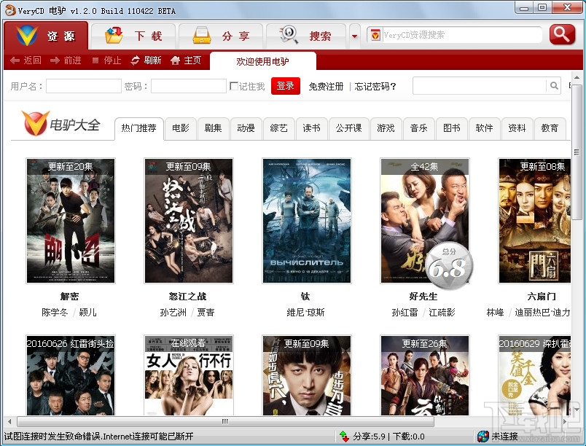This screenshot has width=586, height=446.
Task: Go to 主页 home page
Action: [x=186, y=60]
